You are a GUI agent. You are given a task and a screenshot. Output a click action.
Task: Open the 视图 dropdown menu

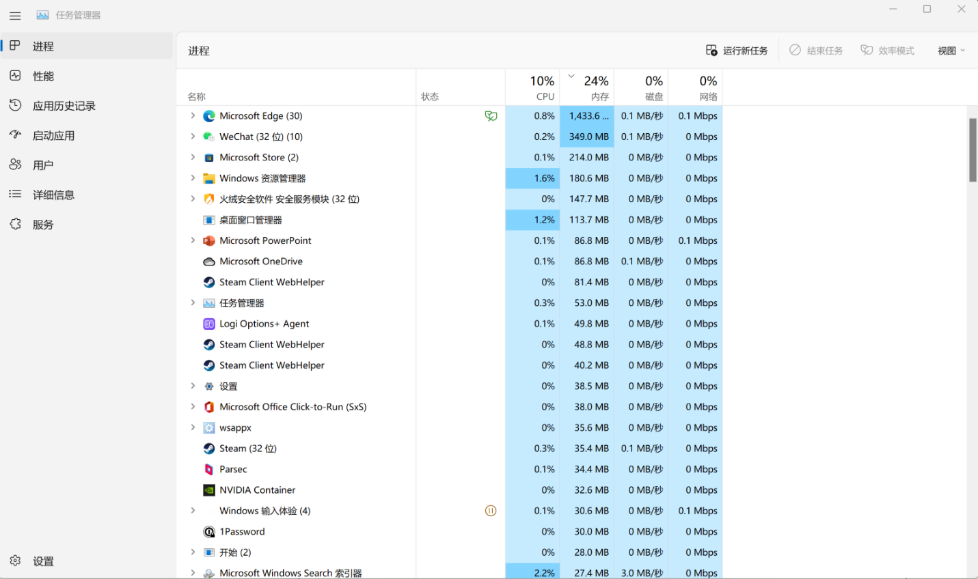(951, 51)
